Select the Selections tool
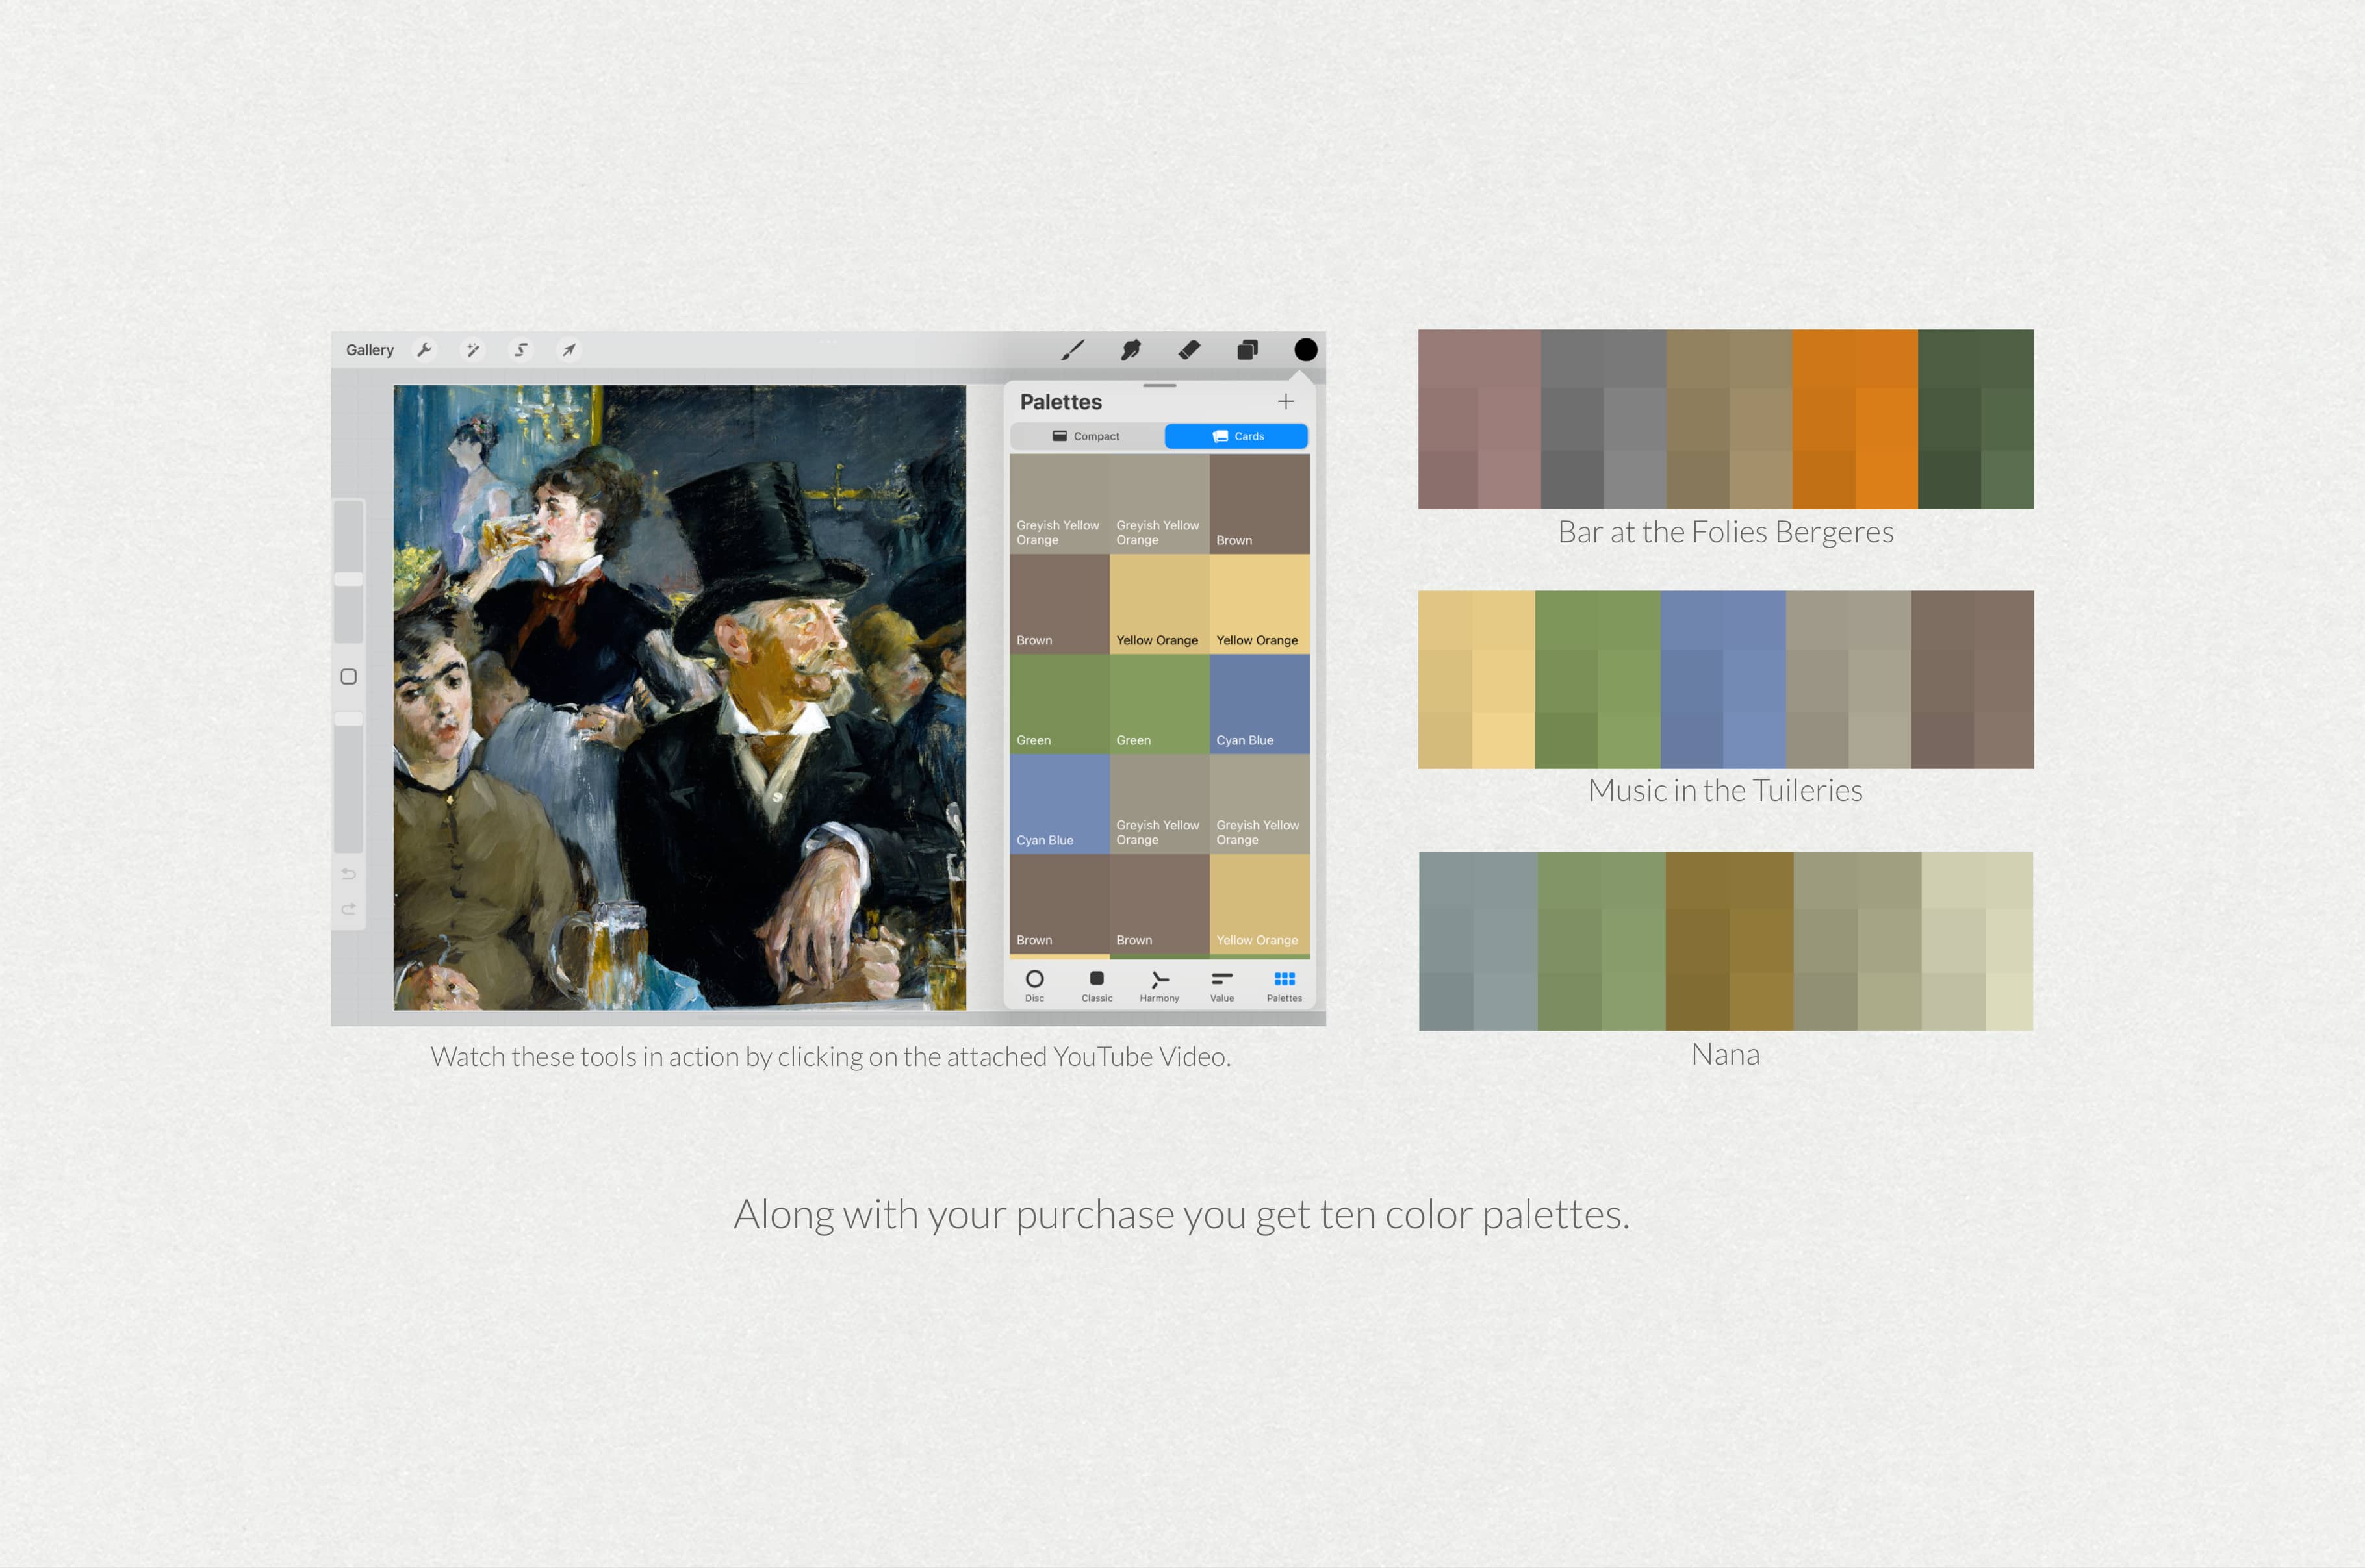This screenshot has height=1568, width=2365. coord(520,349)
